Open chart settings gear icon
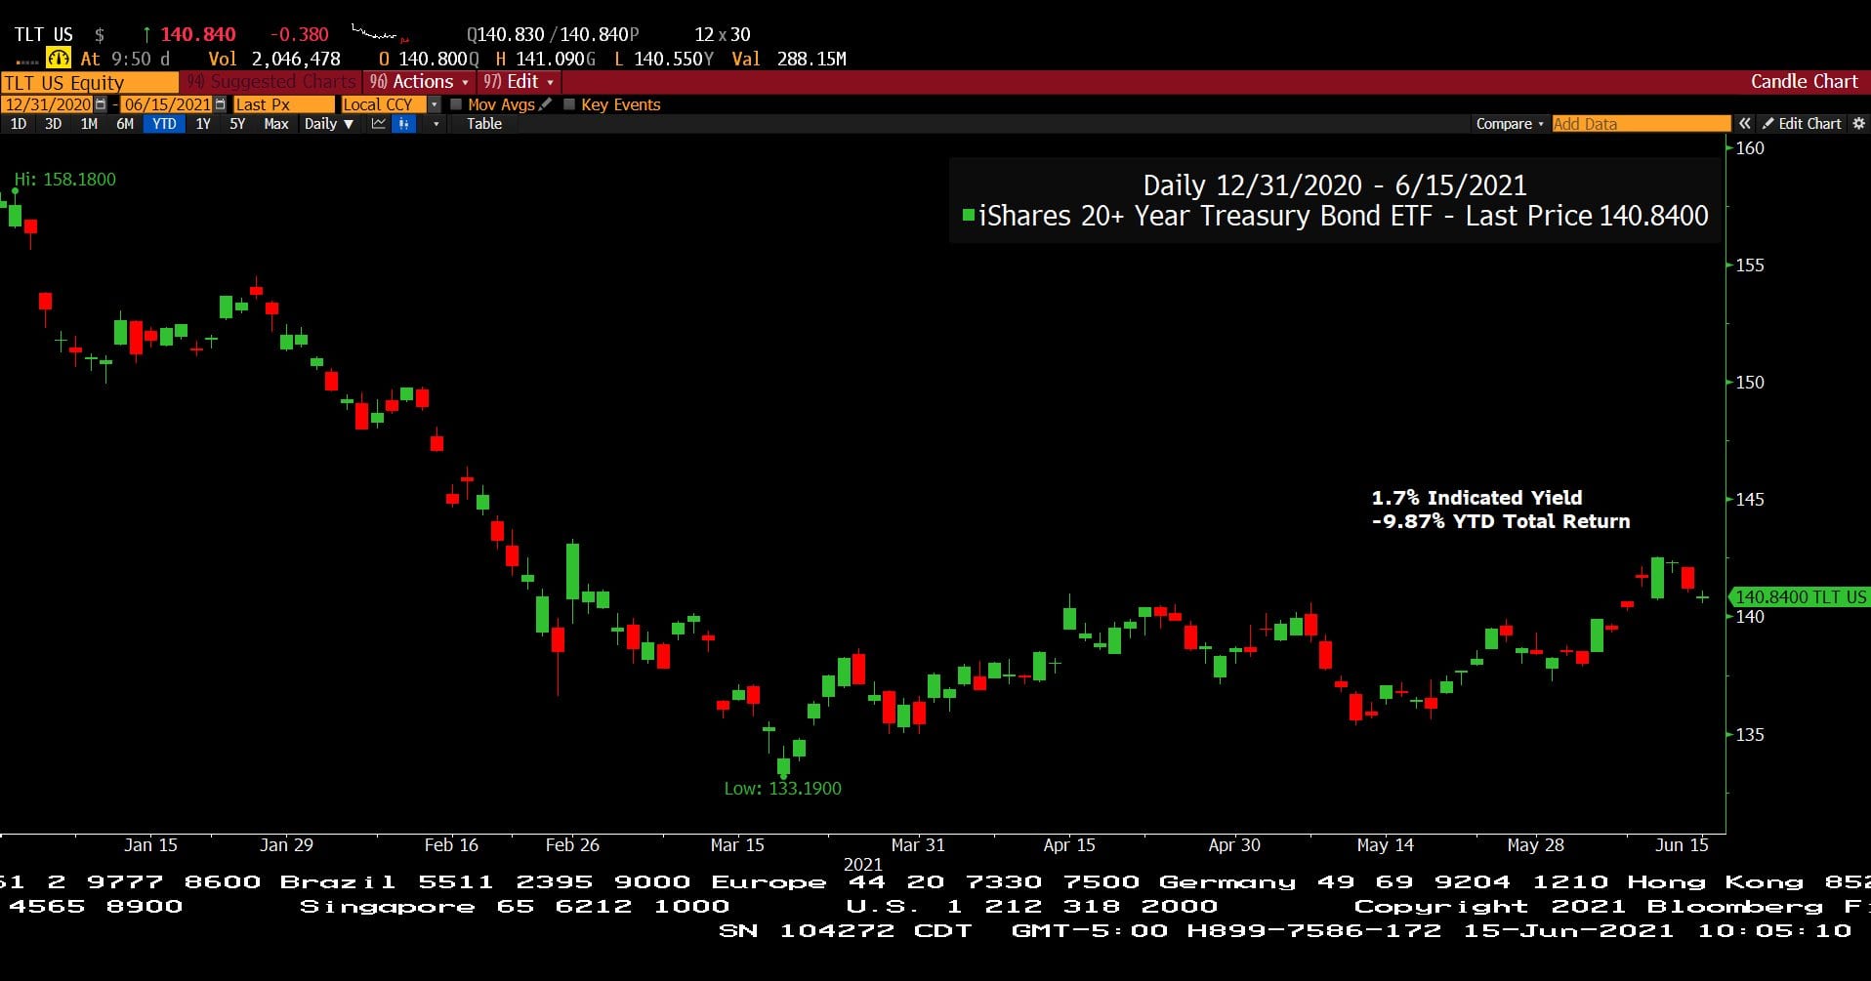Viewport: 1871px width, 981px height. click(1858, 124)
